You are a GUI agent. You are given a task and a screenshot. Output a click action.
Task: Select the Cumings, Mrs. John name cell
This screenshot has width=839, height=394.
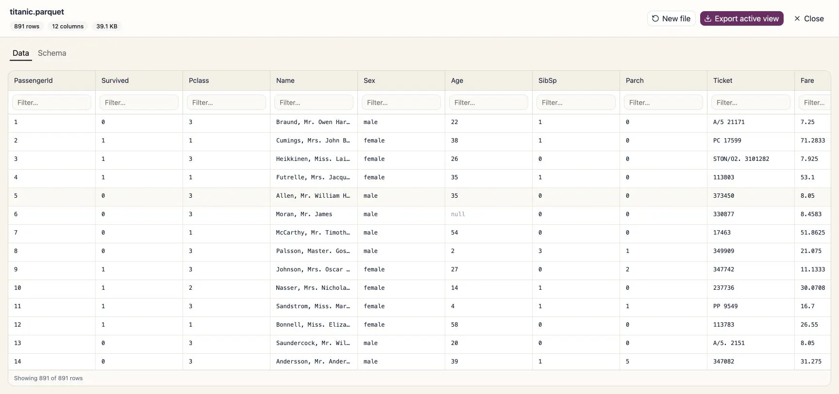click(314, 141)
